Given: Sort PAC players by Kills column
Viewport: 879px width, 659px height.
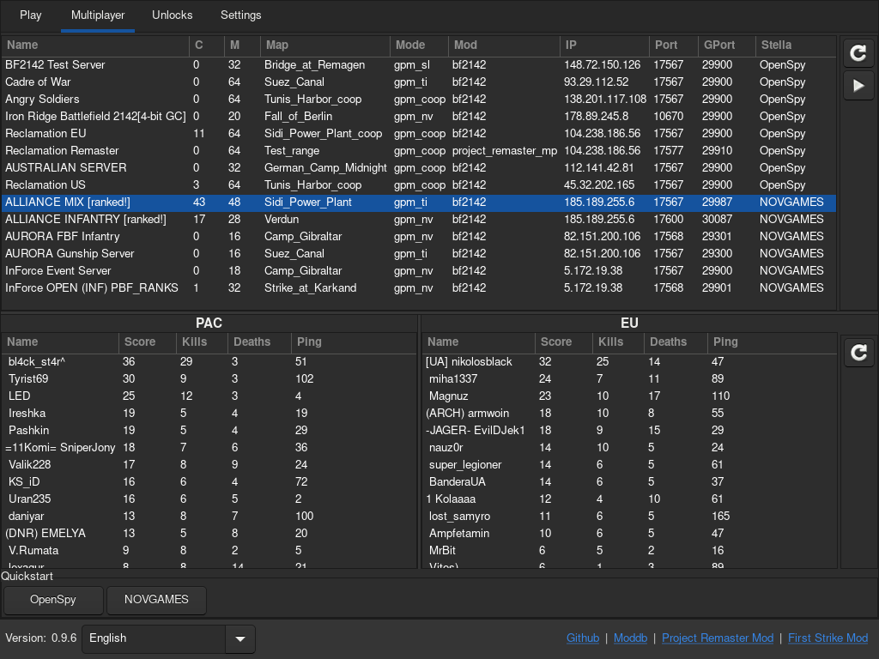Looking at the screenshot, I should (x=202, y=342).
